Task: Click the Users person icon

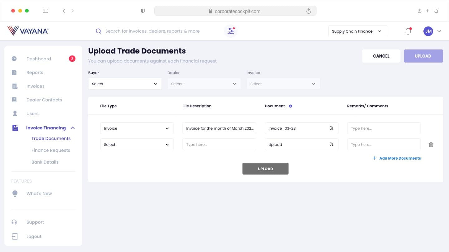Action: pyautogui.click(x=15, y=114)
